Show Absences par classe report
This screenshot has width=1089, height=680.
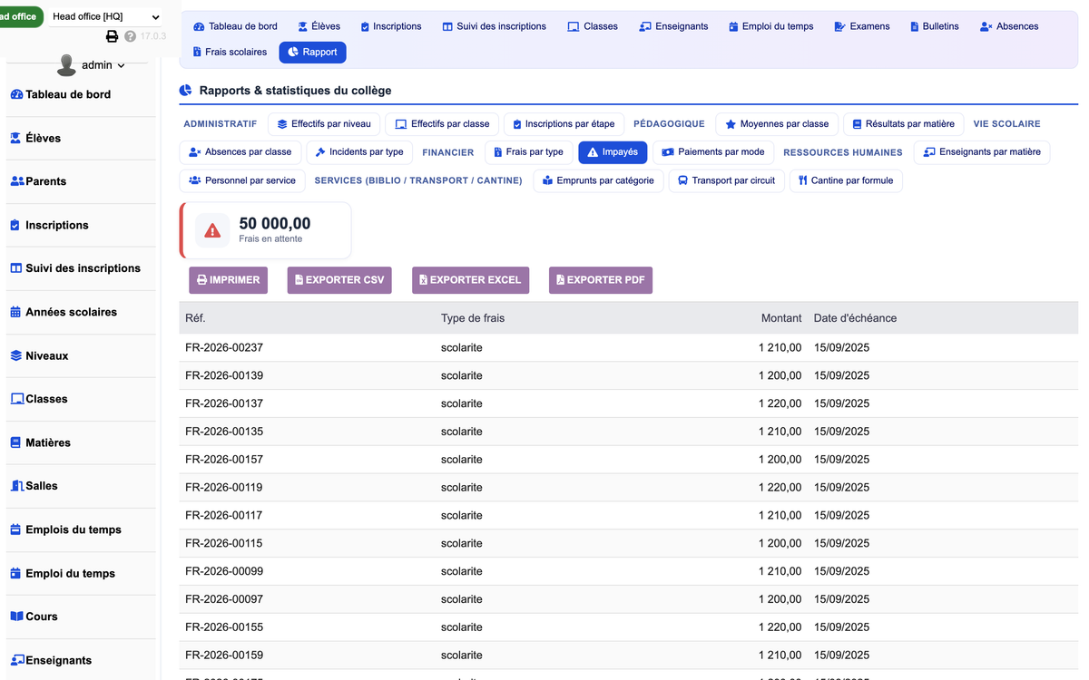click(x=240, y=152)
